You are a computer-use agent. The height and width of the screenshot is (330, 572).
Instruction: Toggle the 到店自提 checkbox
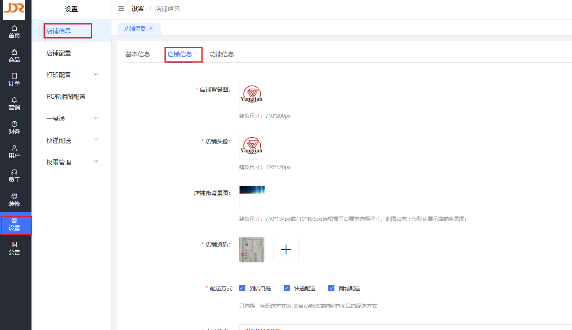coord(242,288)
